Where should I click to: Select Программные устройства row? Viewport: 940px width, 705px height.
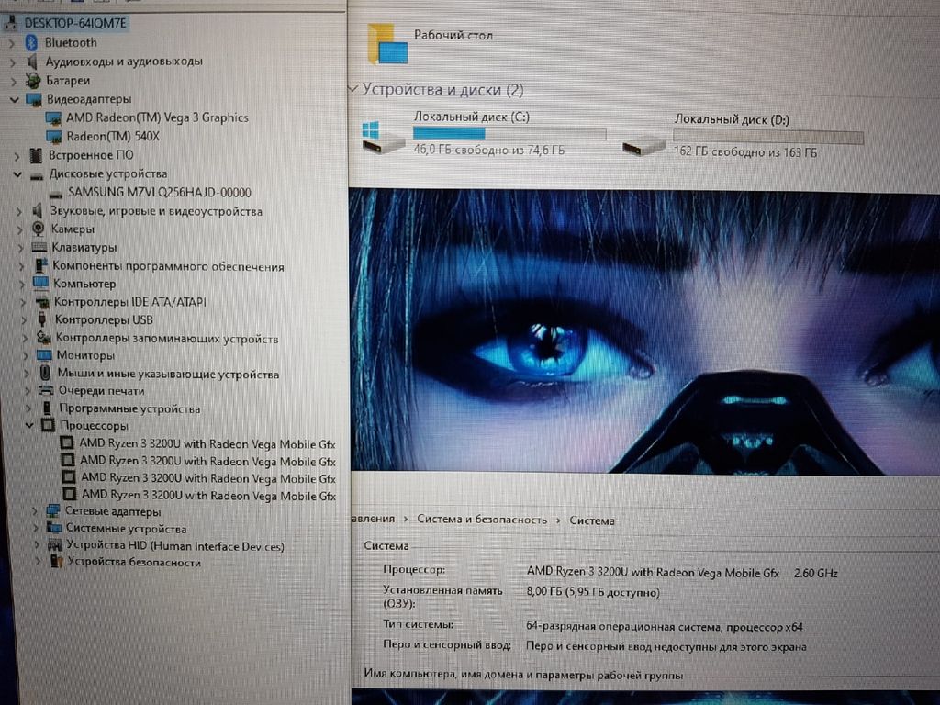(x=129, y=408)
